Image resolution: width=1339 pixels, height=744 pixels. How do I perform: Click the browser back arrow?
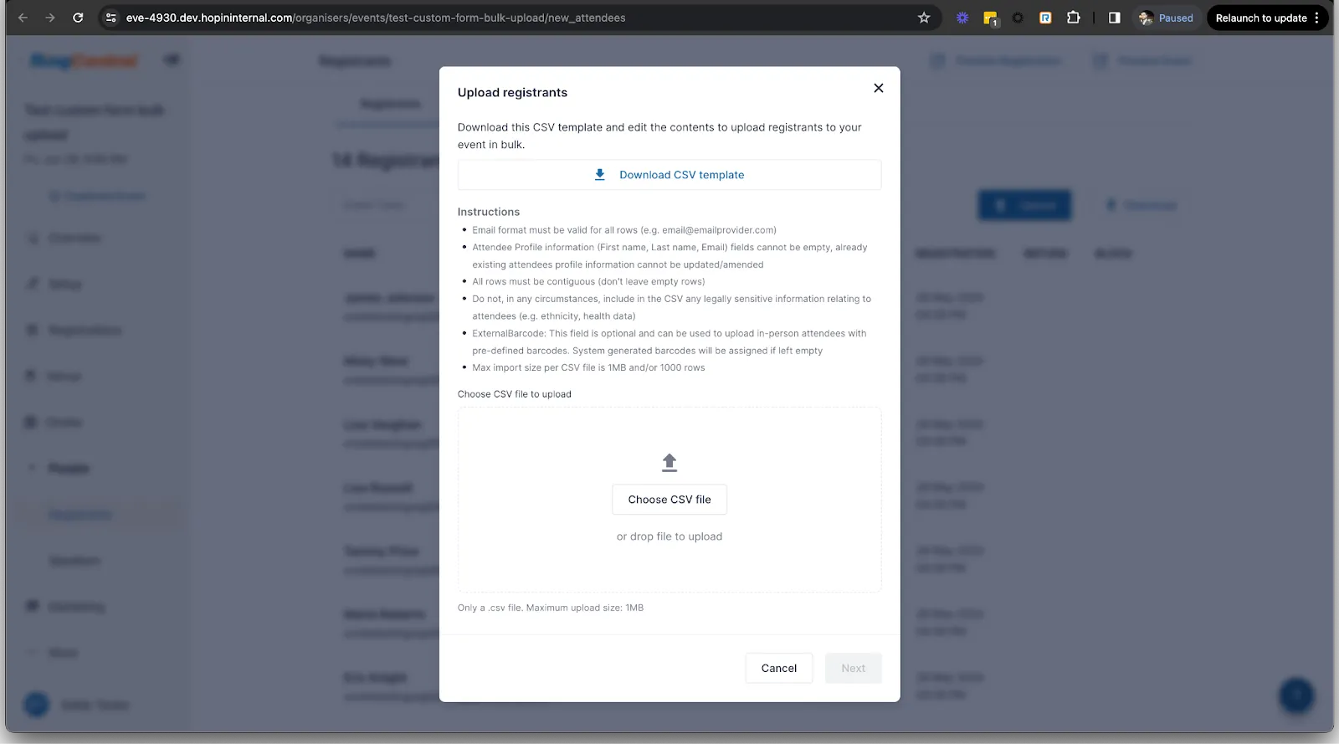tap(23, 18)
